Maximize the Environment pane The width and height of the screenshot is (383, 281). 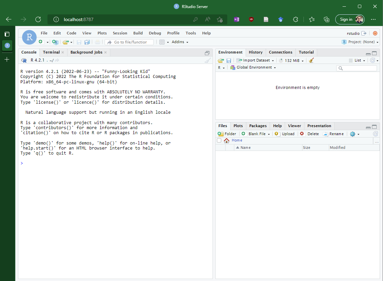click(x=374, y=54)
